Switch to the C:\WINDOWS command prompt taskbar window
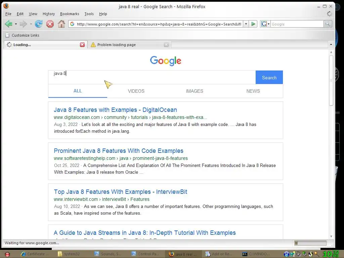Viewport: 344px width, 258px height. [257, 254]
